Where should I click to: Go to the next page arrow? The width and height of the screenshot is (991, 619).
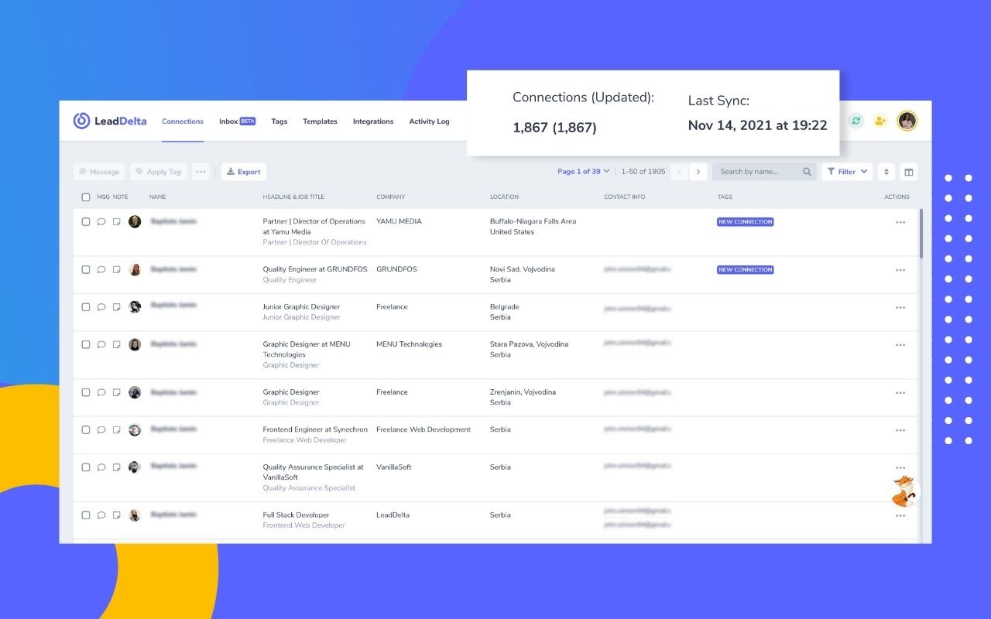click(x=698, y=172)
